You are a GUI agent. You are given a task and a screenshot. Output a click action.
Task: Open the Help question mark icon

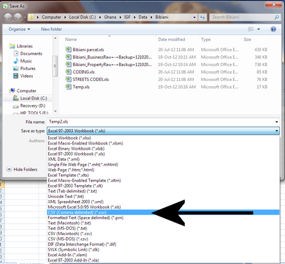tap(273, 29)
